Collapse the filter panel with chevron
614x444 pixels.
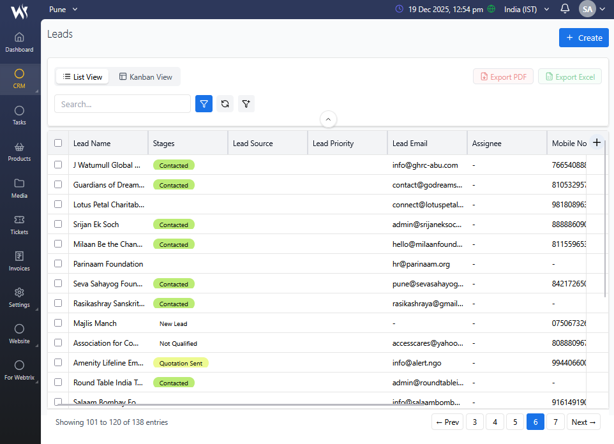click(x=327, y=119)
